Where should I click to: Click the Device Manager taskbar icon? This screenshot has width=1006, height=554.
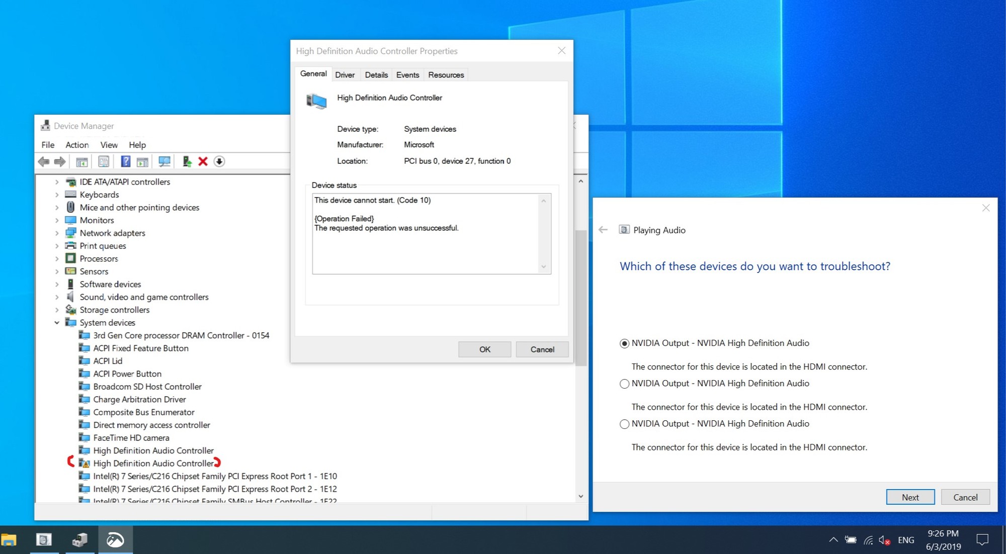pos(79,540)
